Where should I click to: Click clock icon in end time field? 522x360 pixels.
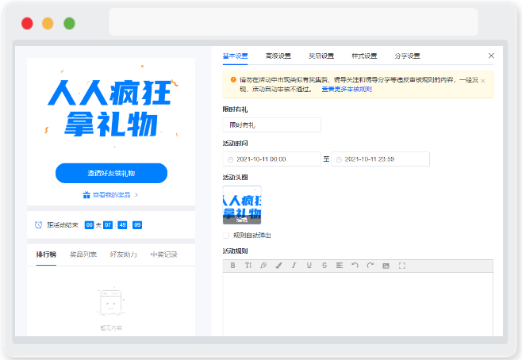pyautogui.click(x=339, y=159)
